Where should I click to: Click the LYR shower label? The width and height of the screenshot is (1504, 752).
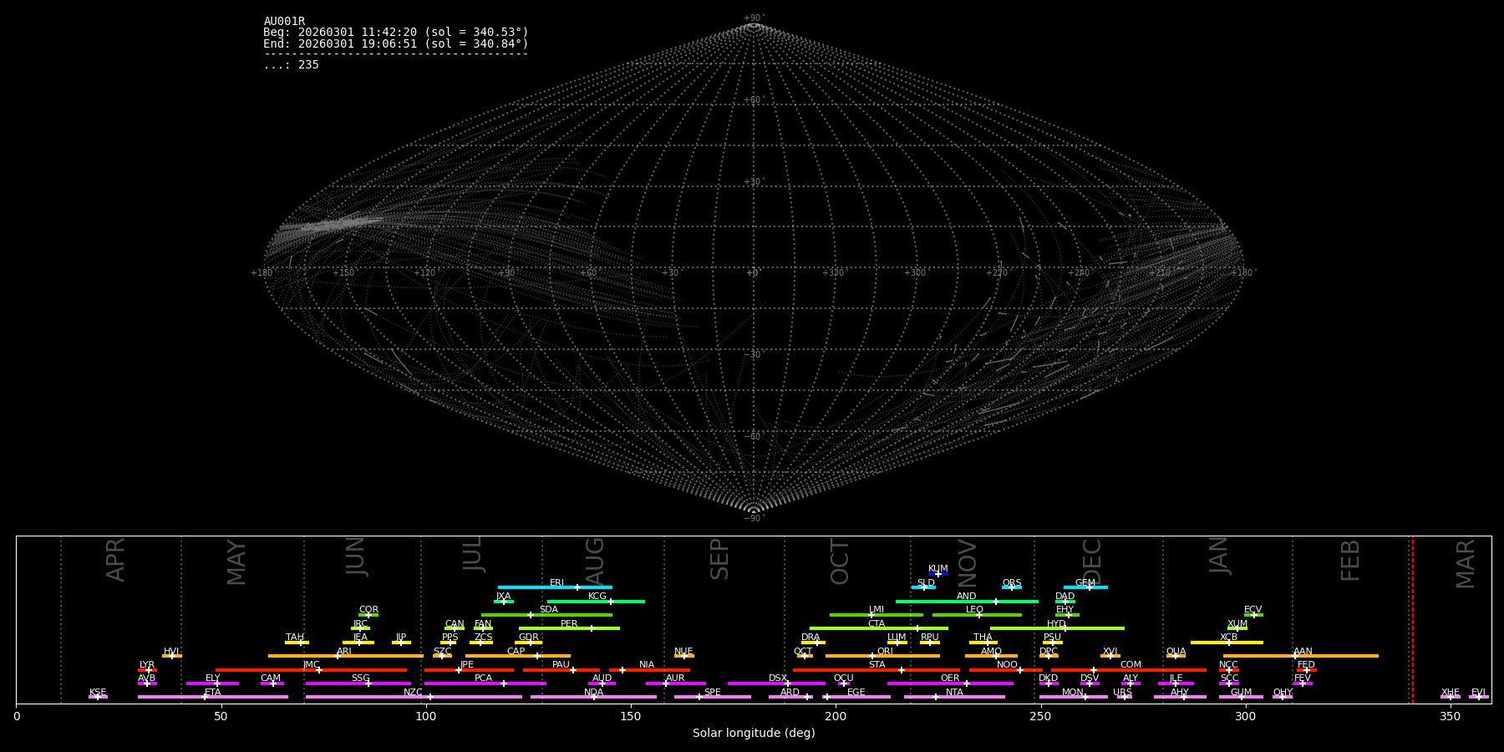pyautogui.click(x=147, y=665)
